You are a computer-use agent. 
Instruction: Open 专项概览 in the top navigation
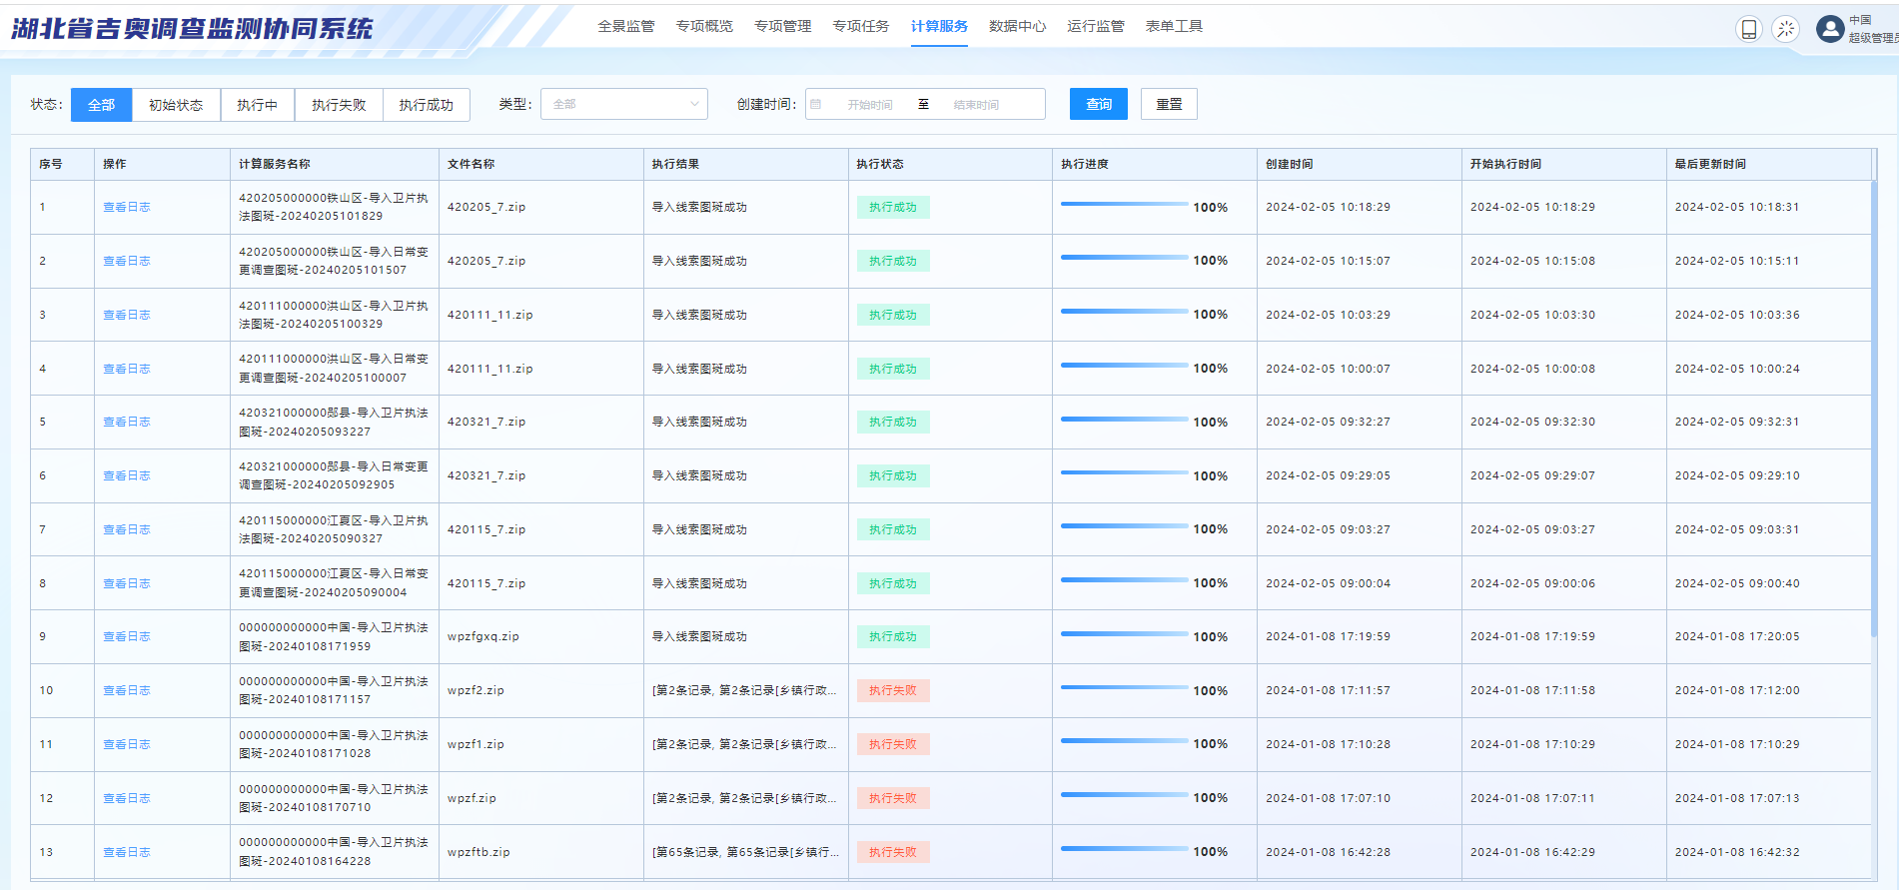pyautogui.click(x=704, y=26)
